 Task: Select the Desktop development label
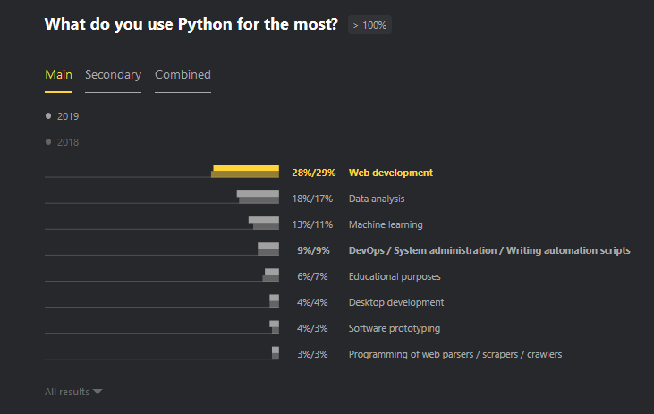tap(395, 302)
